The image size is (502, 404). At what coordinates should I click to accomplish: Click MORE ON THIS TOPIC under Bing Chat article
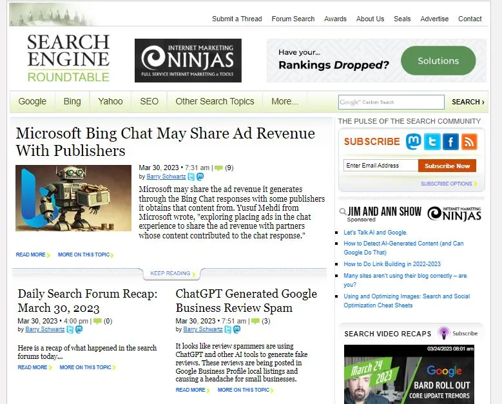coord(86,255)
